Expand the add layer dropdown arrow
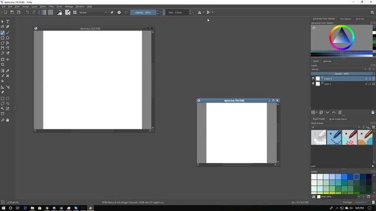 pos(317,113)
